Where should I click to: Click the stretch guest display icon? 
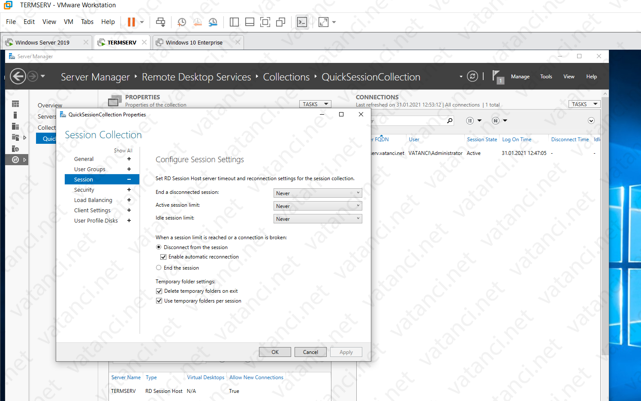(x=323, y=22)
